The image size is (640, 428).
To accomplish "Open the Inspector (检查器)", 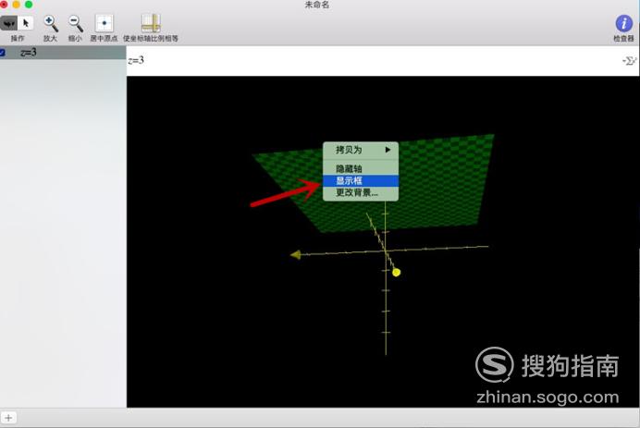I will pyautogui.click(x=623, y=23).
